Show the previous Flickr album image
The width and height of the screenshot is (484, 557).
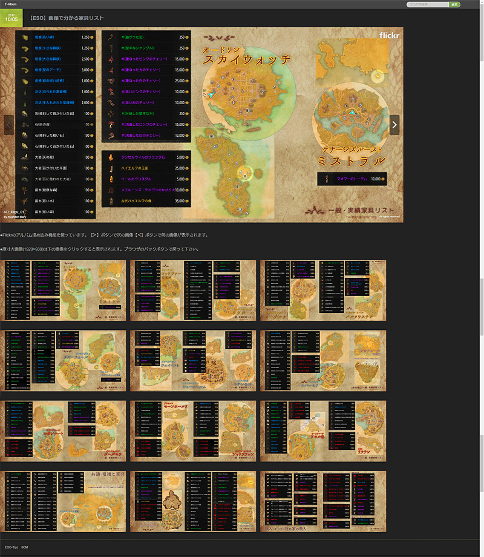pyautogui.click(x=8, y=125)
